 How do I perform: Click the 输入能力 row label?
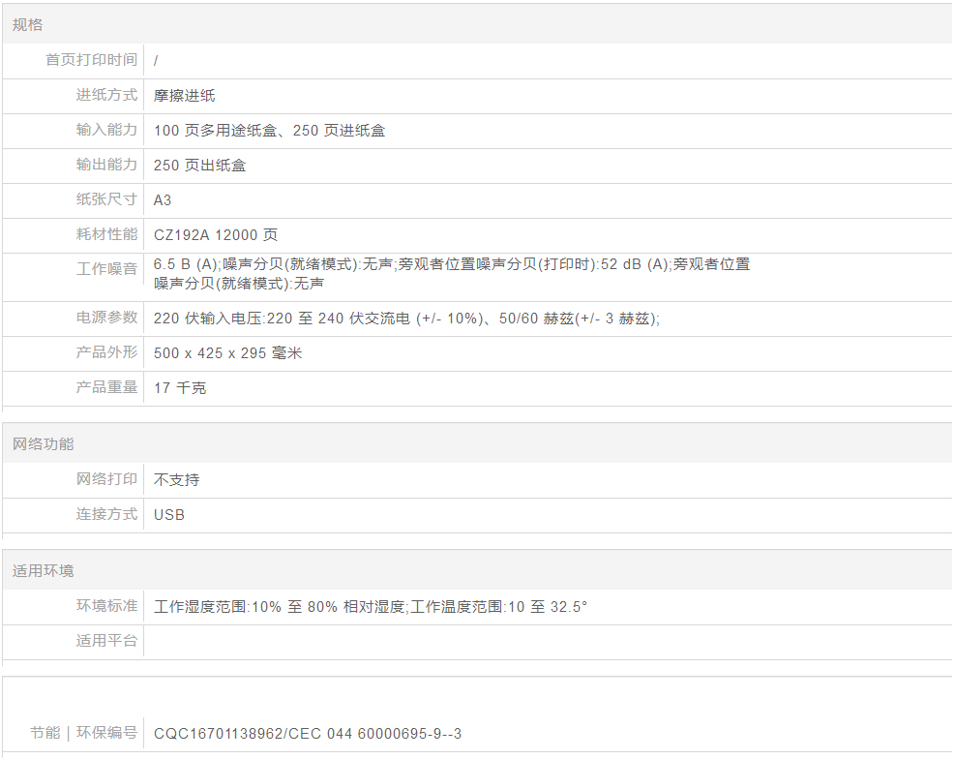107,130
